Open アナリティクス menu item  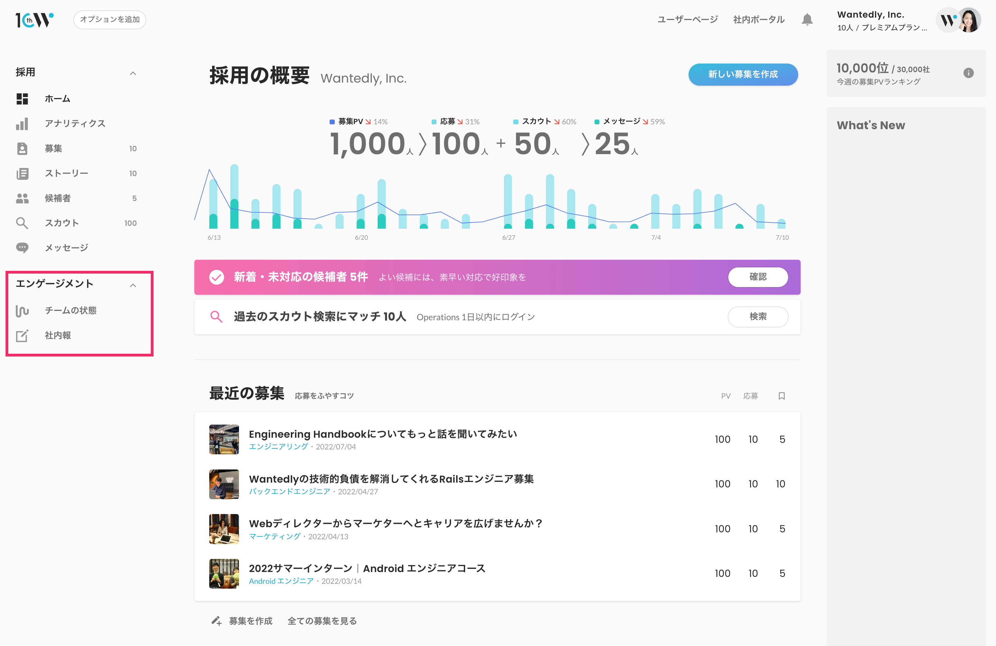(75, 123)
